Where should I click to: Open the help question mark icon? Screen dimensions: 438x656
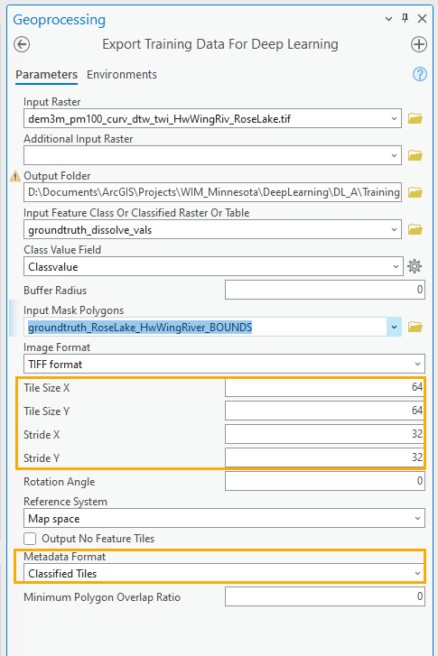[420, 75]
